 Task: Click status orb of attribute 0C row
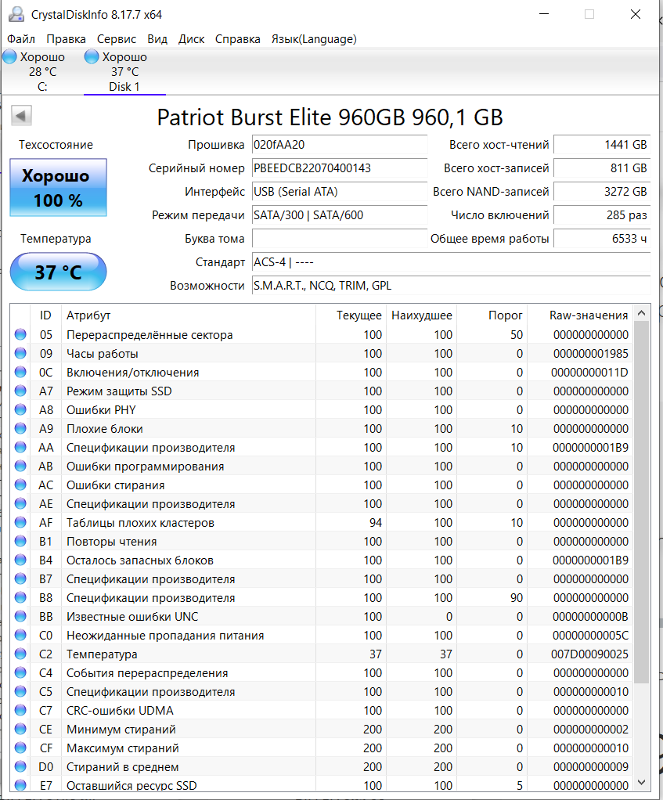point(20,372)
